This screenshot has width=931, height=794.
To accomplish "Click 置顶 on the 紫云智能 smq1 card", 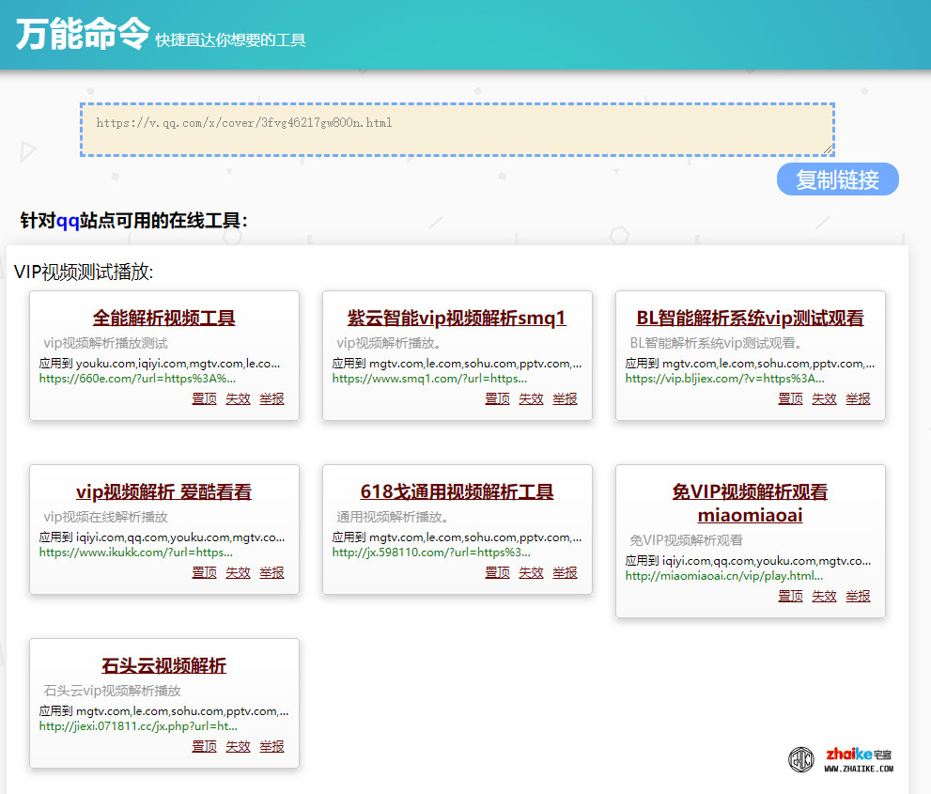I will tap(498, 398).
